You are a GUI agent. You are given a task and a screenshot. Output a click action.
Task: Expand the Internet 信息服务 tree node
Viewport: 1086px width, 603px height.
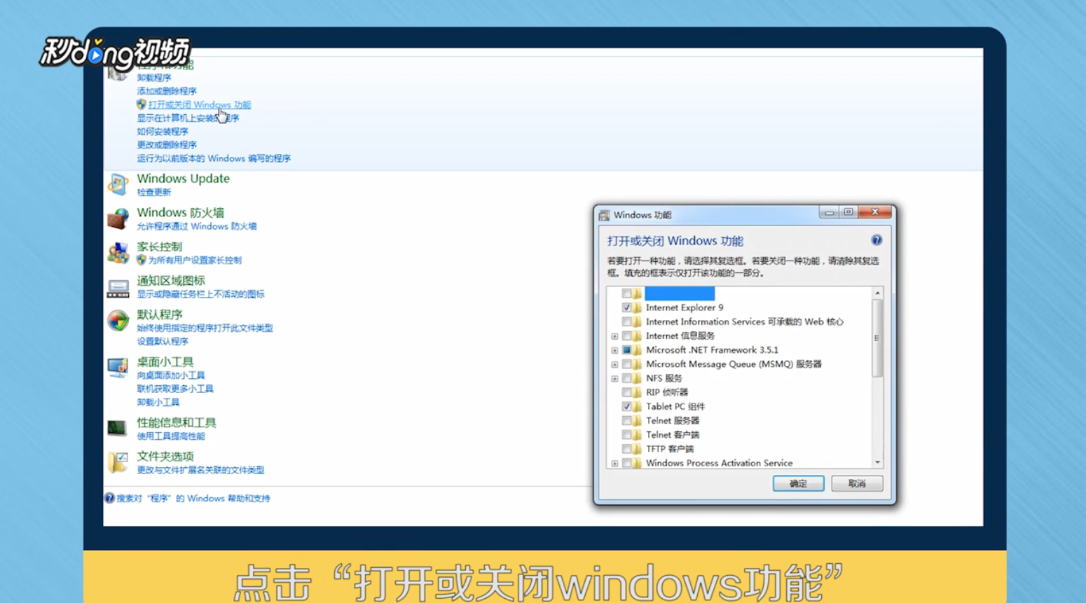[x=614, y=336]
